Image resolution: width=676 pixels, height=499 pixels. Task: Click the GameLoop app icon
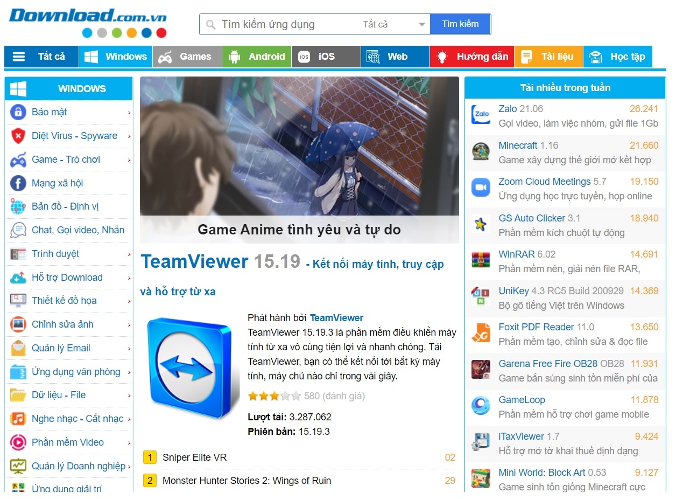tap(481, 406)
